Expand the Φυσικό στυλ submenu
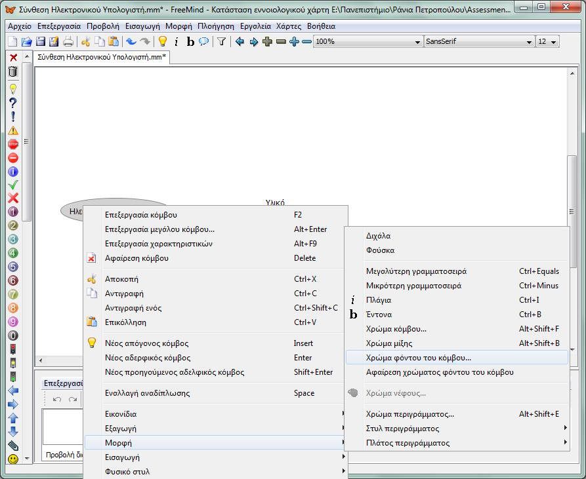The height and width of the screenshot is (479, 586). point(214,472)
